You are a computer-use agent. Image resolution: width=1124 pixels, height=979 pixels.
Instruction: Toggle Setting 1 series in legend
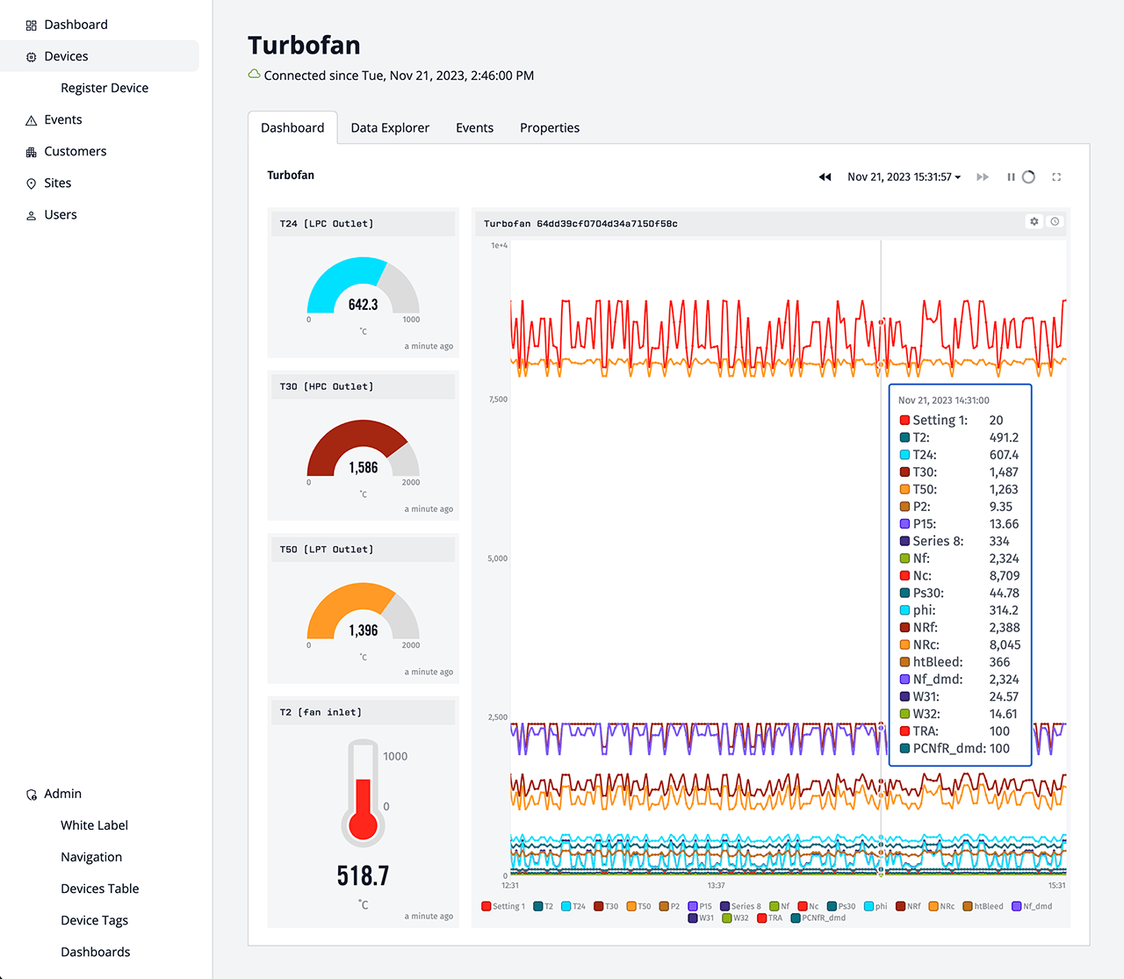[503, 906]
